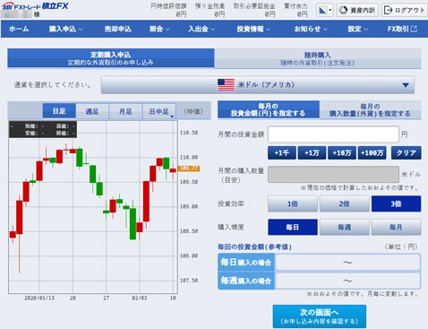Add amount with +100万 button

point(372,152)
